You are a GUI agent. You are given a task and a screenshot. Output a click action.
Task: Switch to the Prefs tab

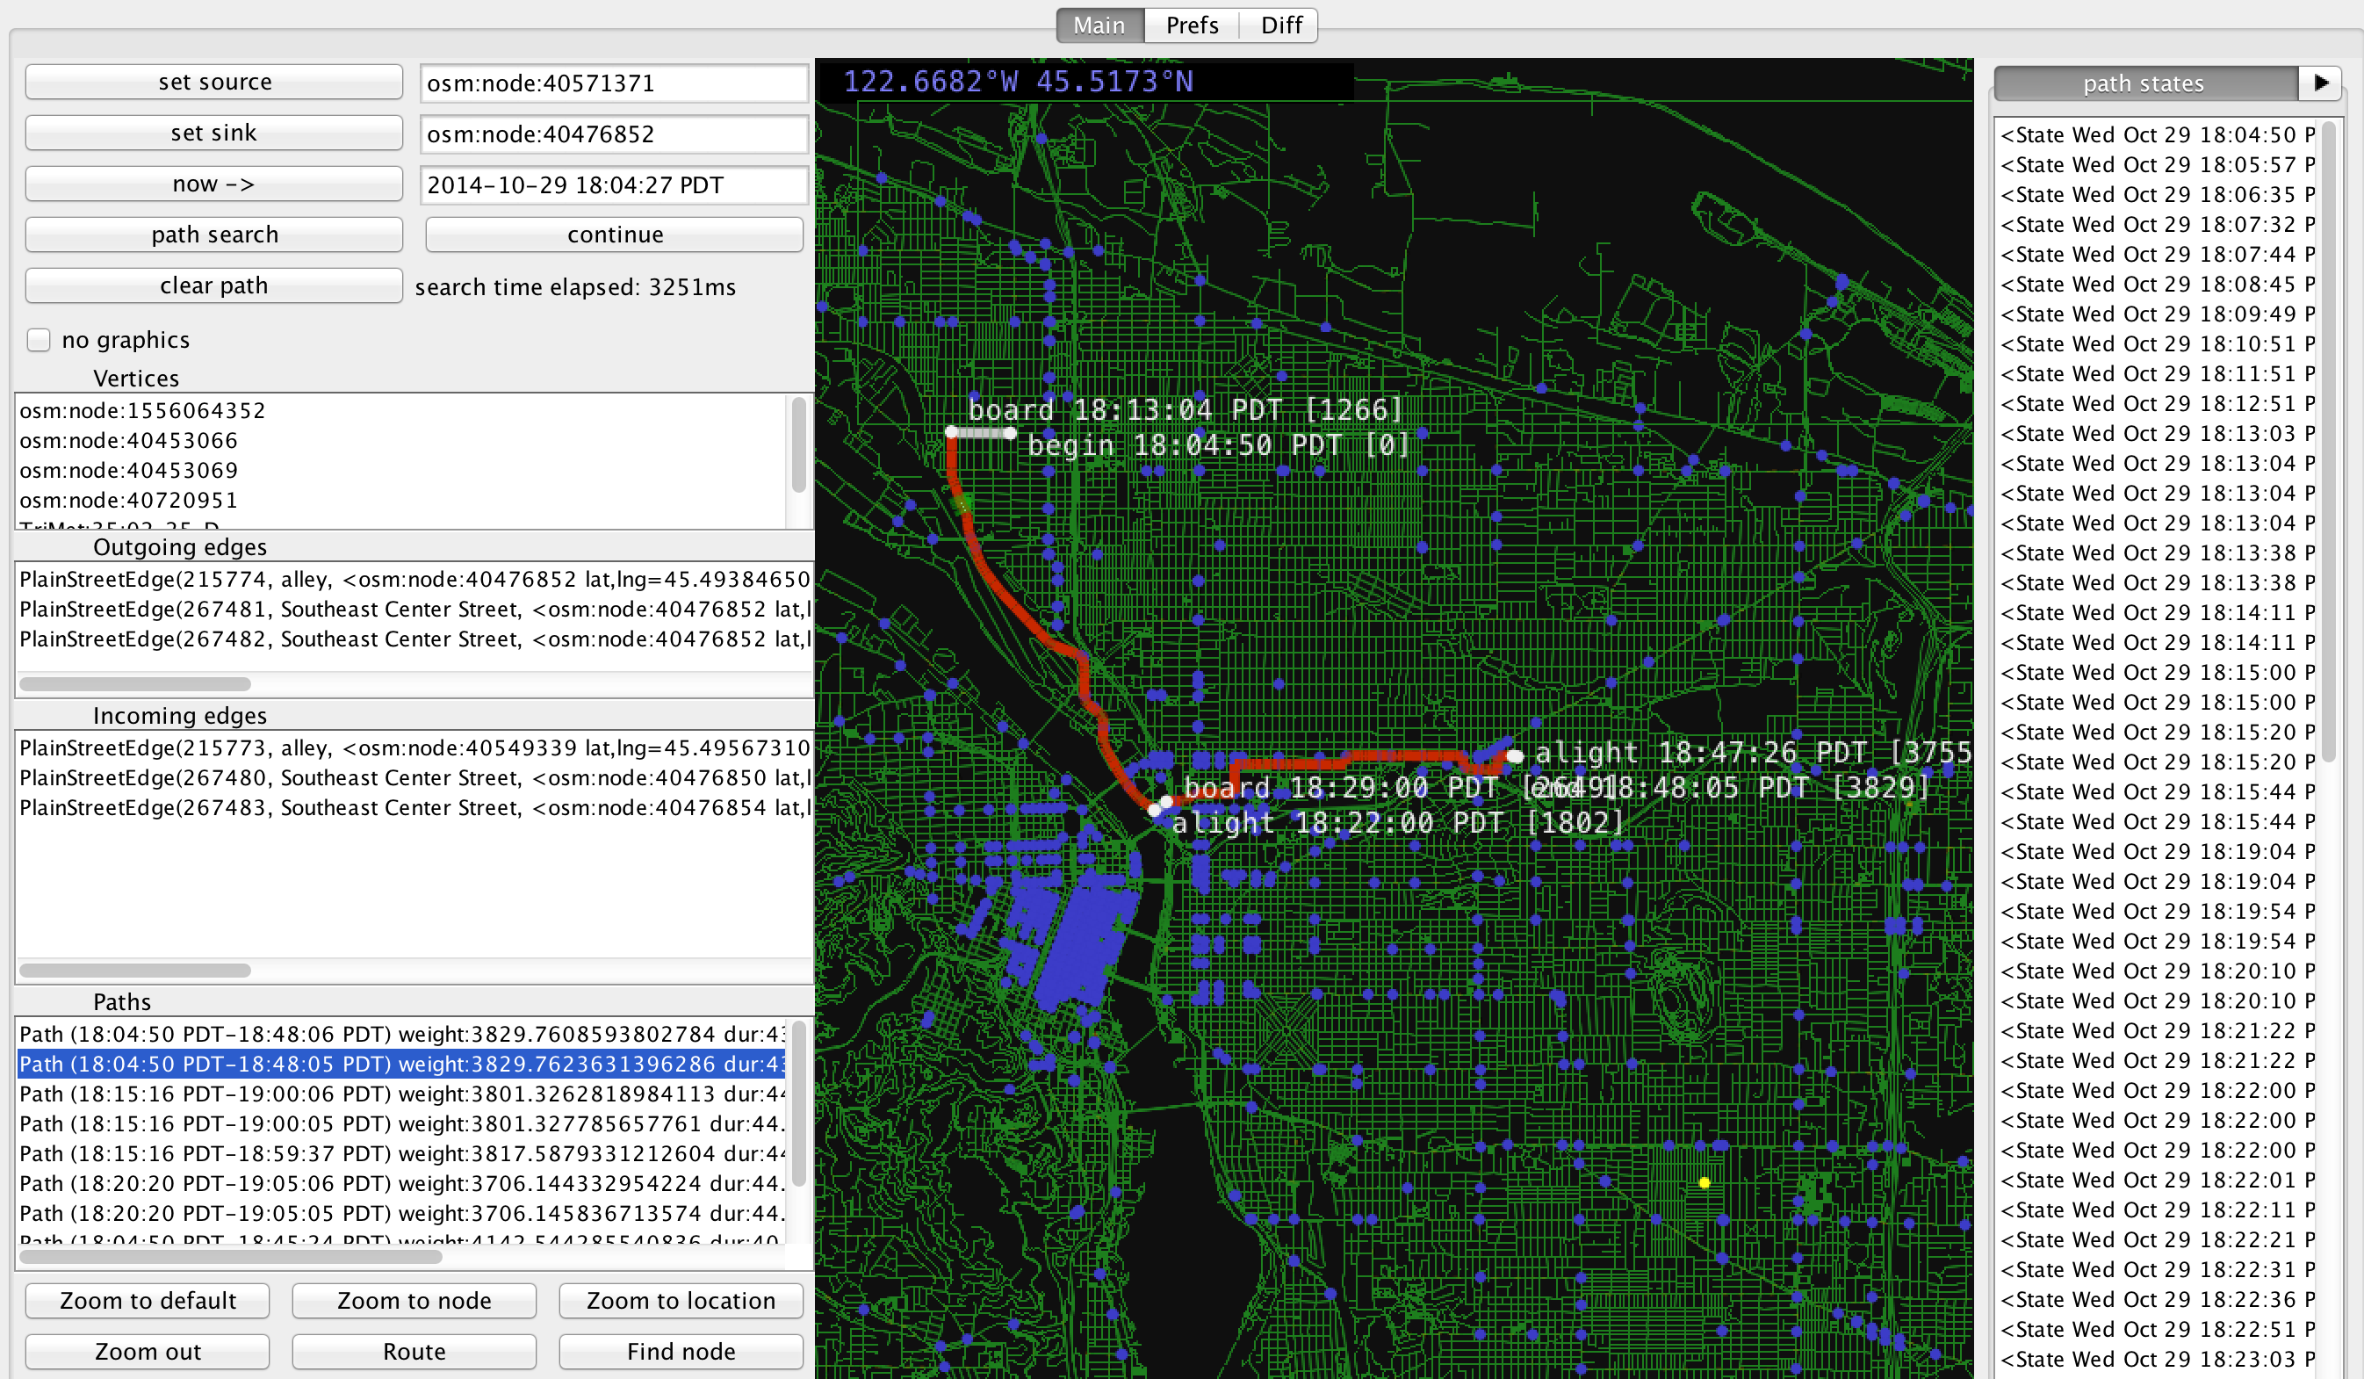(1192, 25)
